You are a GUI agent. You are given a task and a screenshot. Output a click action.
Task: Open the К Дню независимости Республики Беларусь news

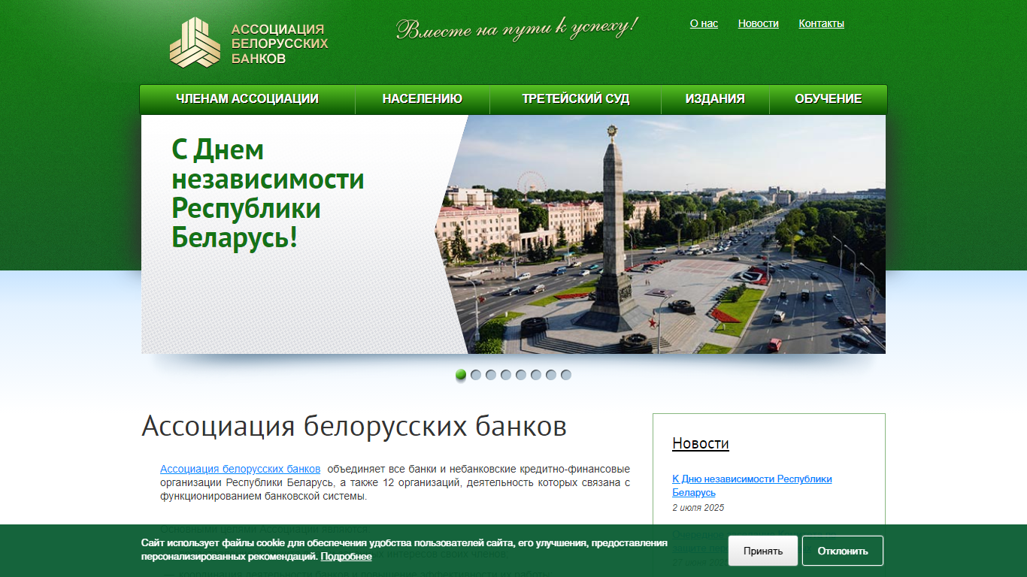(752, 485)
